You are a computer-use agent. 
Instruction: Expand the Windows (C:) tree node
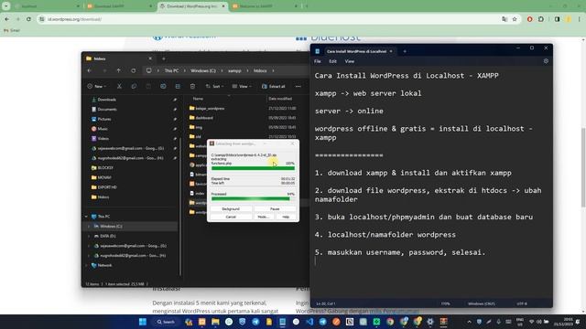point(89,226)
